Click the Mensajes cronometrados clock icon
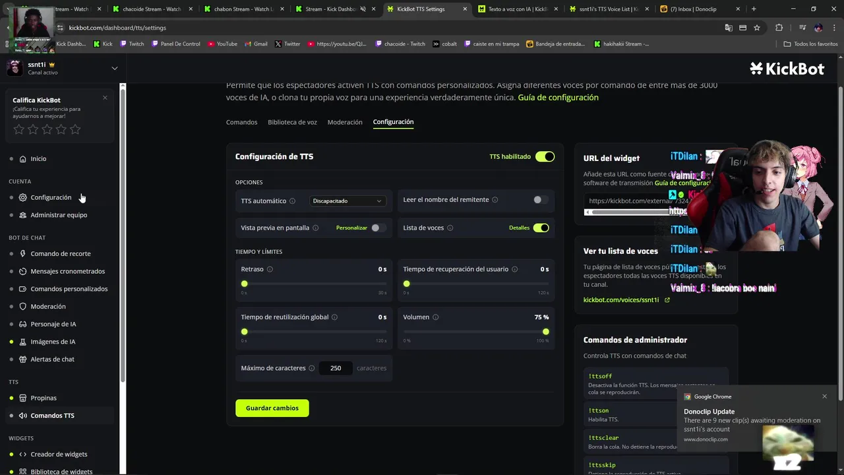844x475 pixels. tap(23, 271)
